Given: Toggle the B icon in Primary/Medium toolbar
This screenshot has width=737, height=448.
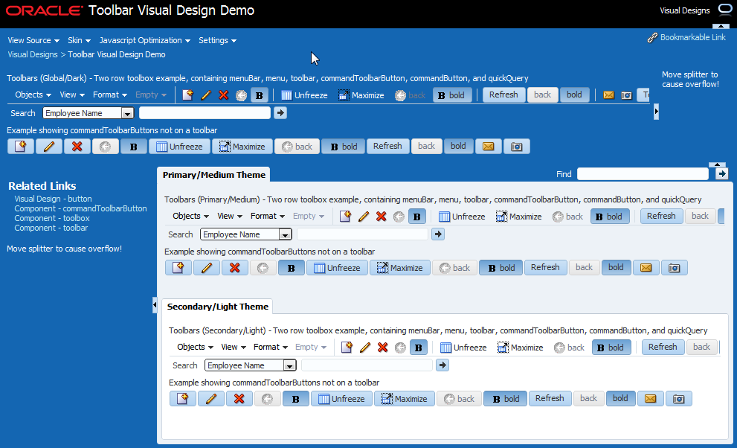Looking at the screenshot, I should [417, 217].
